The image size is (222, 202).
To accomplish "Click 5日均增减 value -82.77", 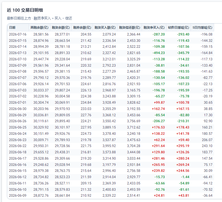I will tap(208, 78).
